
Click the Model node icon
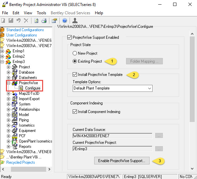coord(15,115)
